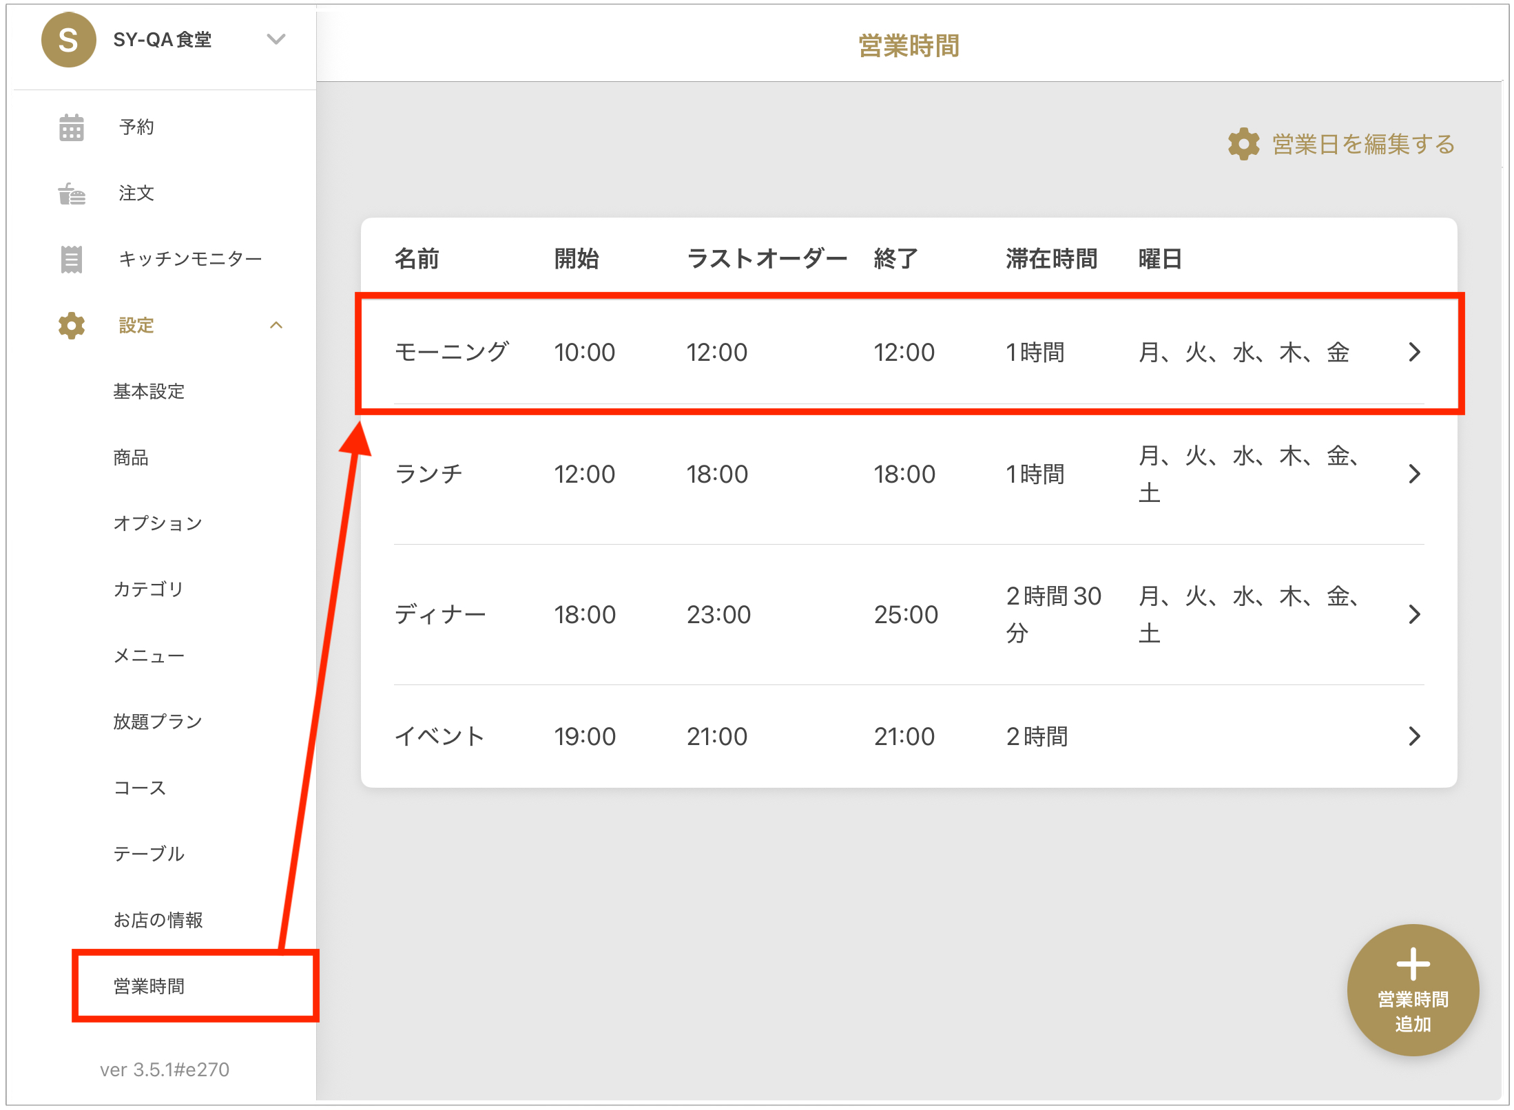Click the calendar icon beside 予約
The height and width of the screenshot is (1110, 1514).
click(x=71, y=127)
